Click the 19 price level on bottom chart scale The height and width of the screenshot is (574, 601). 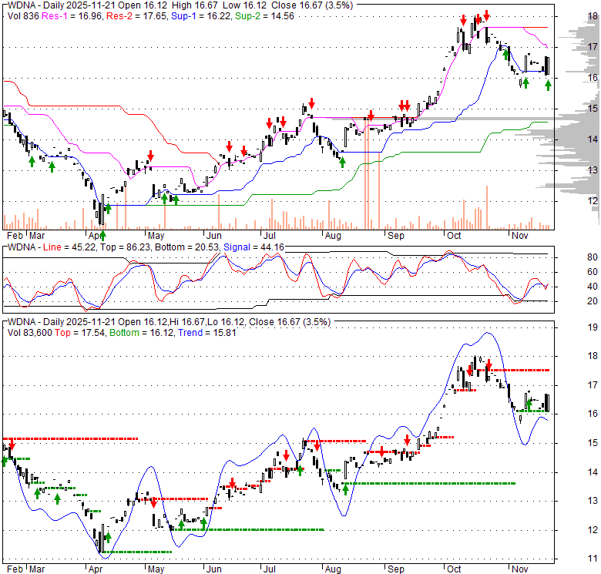click(x=572, y=327)
